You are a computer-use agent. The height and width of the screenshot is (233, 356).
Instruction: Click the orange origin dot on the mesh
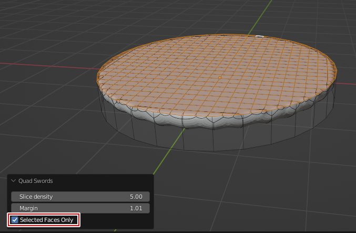[219, 78]
